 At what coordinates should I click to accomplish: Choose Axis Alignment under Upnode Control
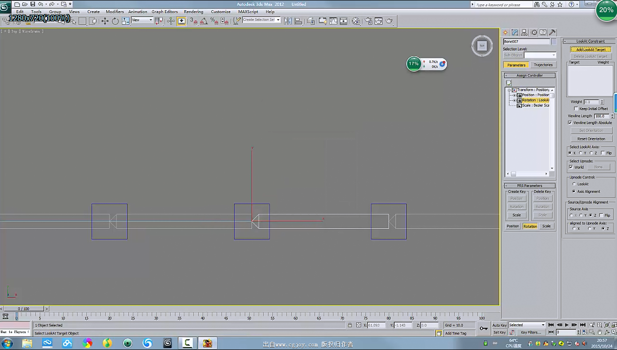click(574, 191)
